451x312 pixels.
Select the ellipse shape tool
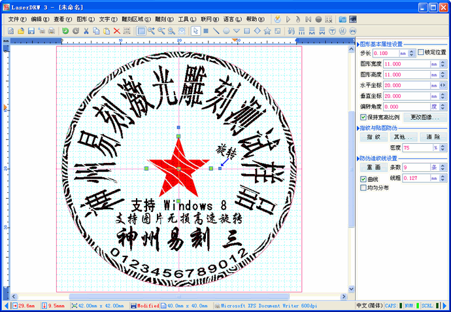pos(226,31)
